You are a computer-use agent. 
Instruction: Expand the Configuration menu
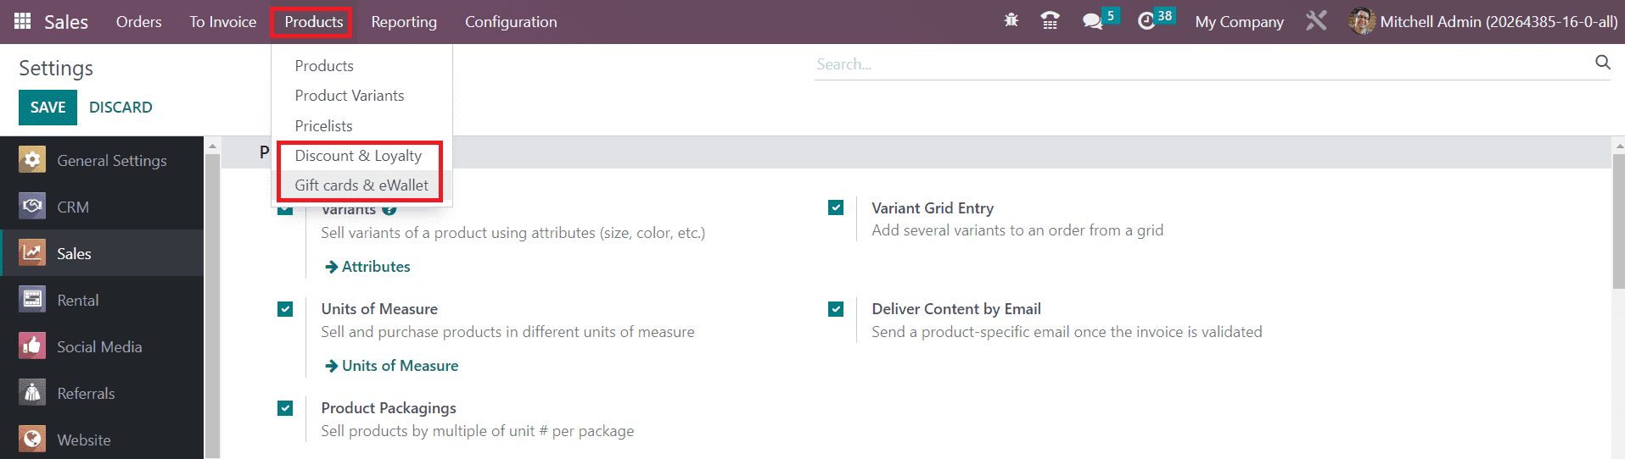pyautogui.click(x=511, y=22)
